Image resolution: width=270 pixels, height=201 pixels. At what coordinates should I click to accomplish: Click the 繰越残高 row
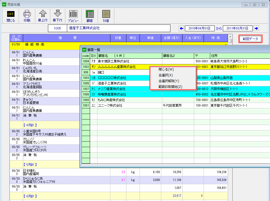[45, 46]
